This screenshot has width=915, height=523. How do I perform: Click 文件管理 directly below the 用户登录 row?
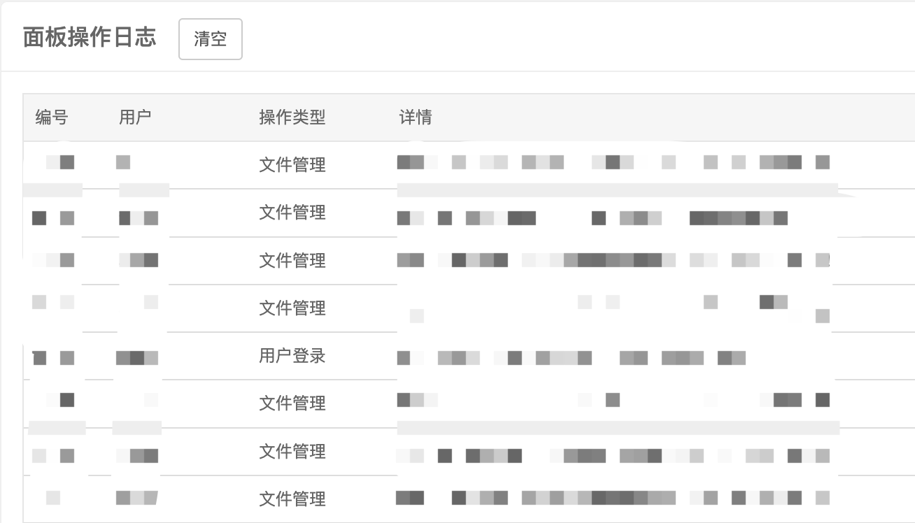tap(292, 403)
